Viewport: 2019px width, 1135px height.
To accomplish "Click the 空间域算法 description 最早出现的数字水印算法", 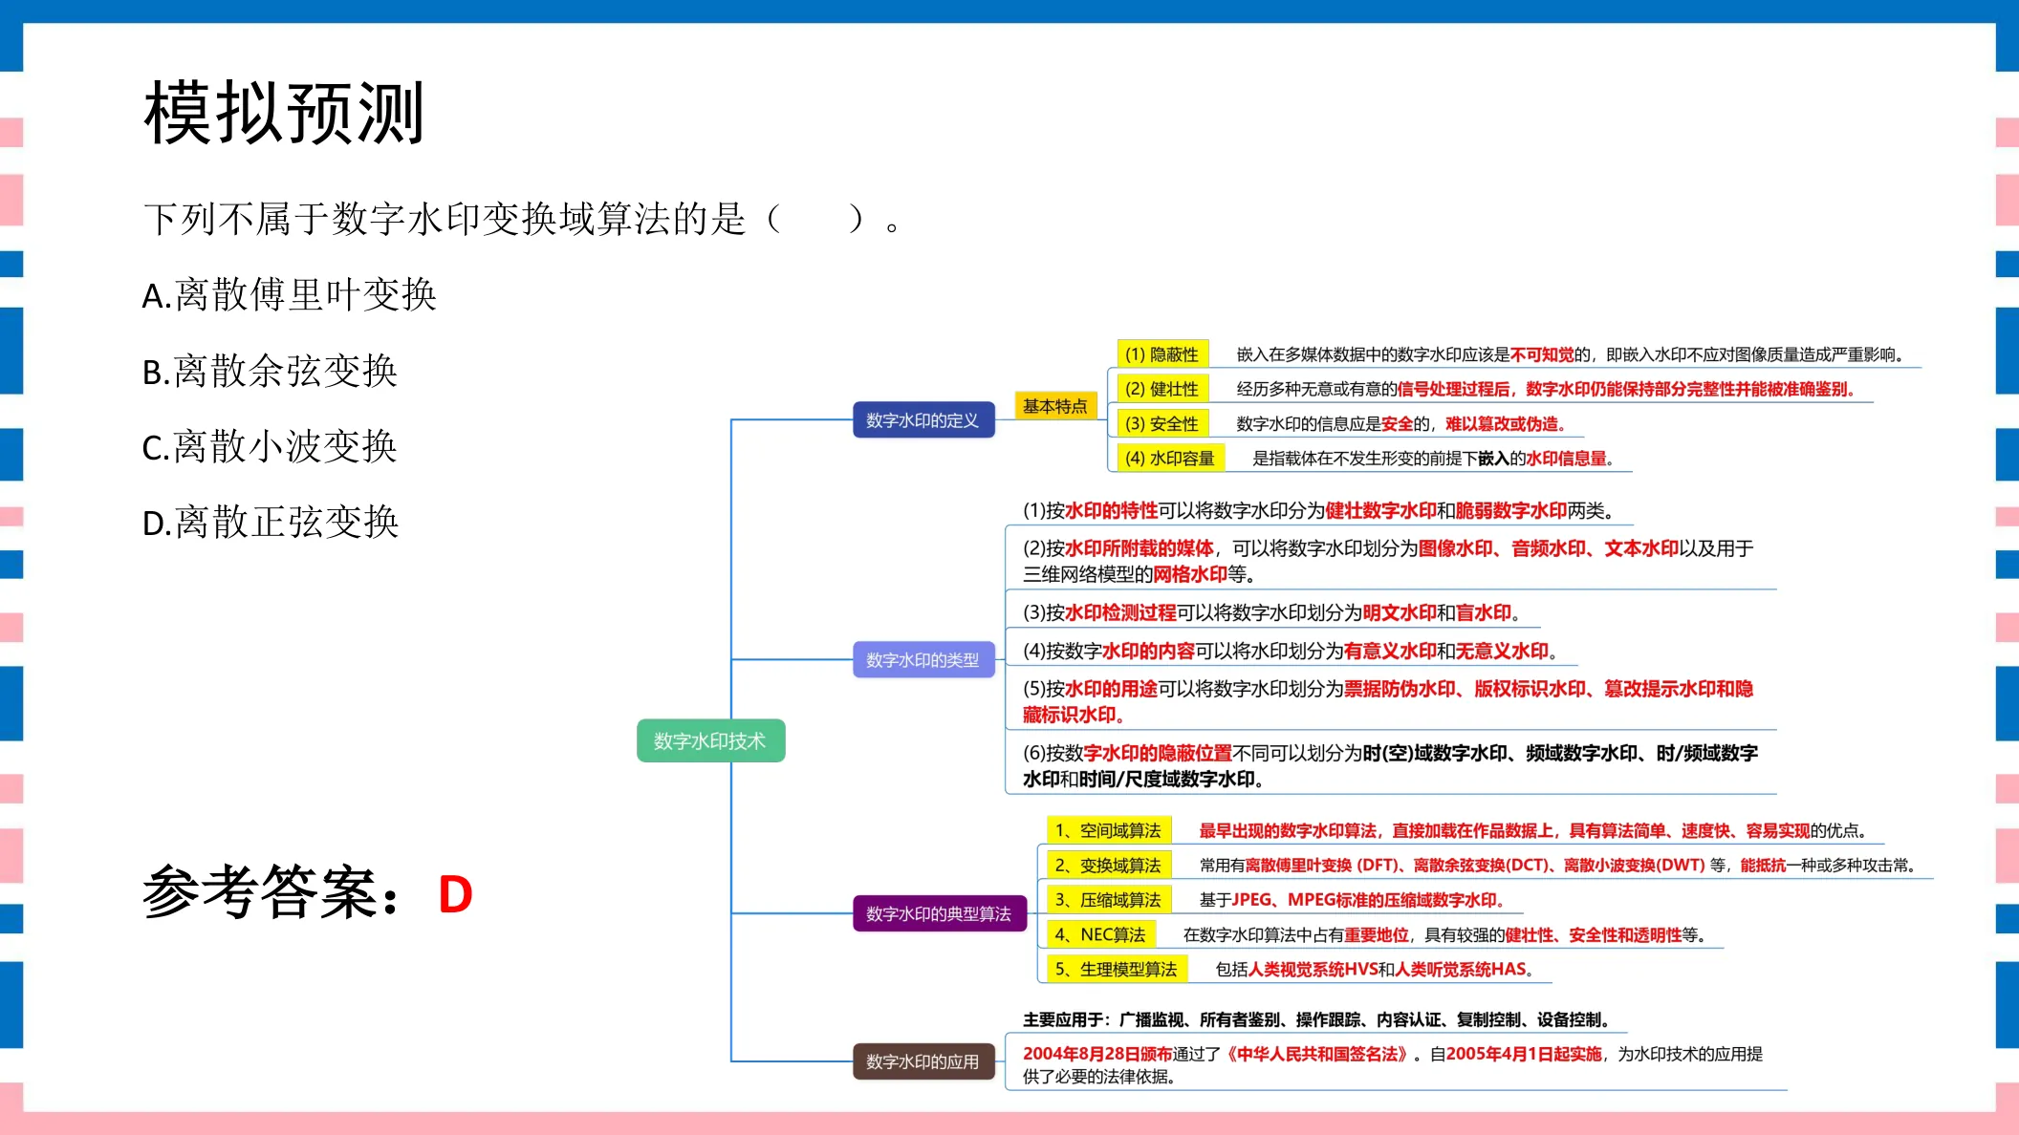I will pyautogui.click(x=1533, y=830).
